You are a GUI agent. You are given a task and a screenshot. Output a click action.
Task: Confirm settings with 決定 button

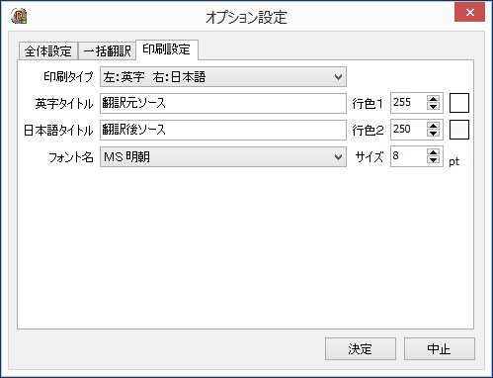[361, 348]
